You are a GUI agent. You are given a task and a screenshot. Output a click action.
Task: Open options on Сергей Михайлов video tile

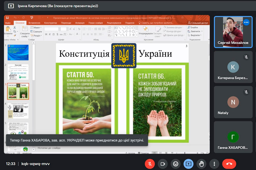(246, 23)
